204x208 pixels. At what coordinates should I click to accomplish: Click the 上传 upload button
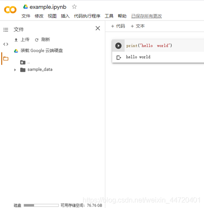(x=22, y=40)
